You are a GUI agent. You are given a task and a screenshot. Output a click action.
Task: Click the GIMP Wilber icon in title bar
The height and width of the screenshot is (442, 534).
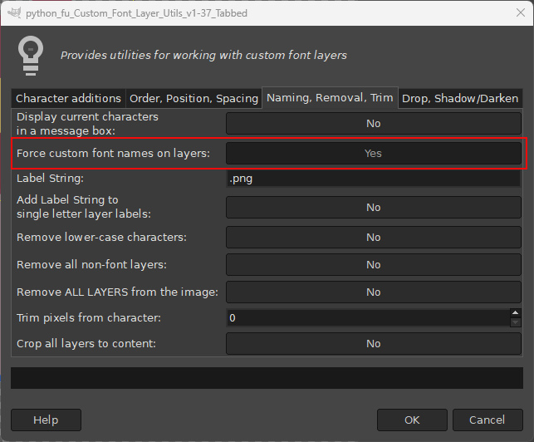[15, 13]
